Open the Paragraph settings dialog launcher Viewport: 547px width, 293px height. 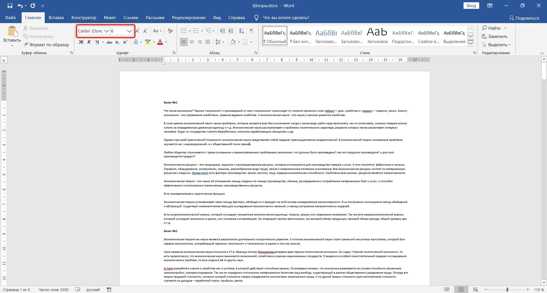point(256,53)
